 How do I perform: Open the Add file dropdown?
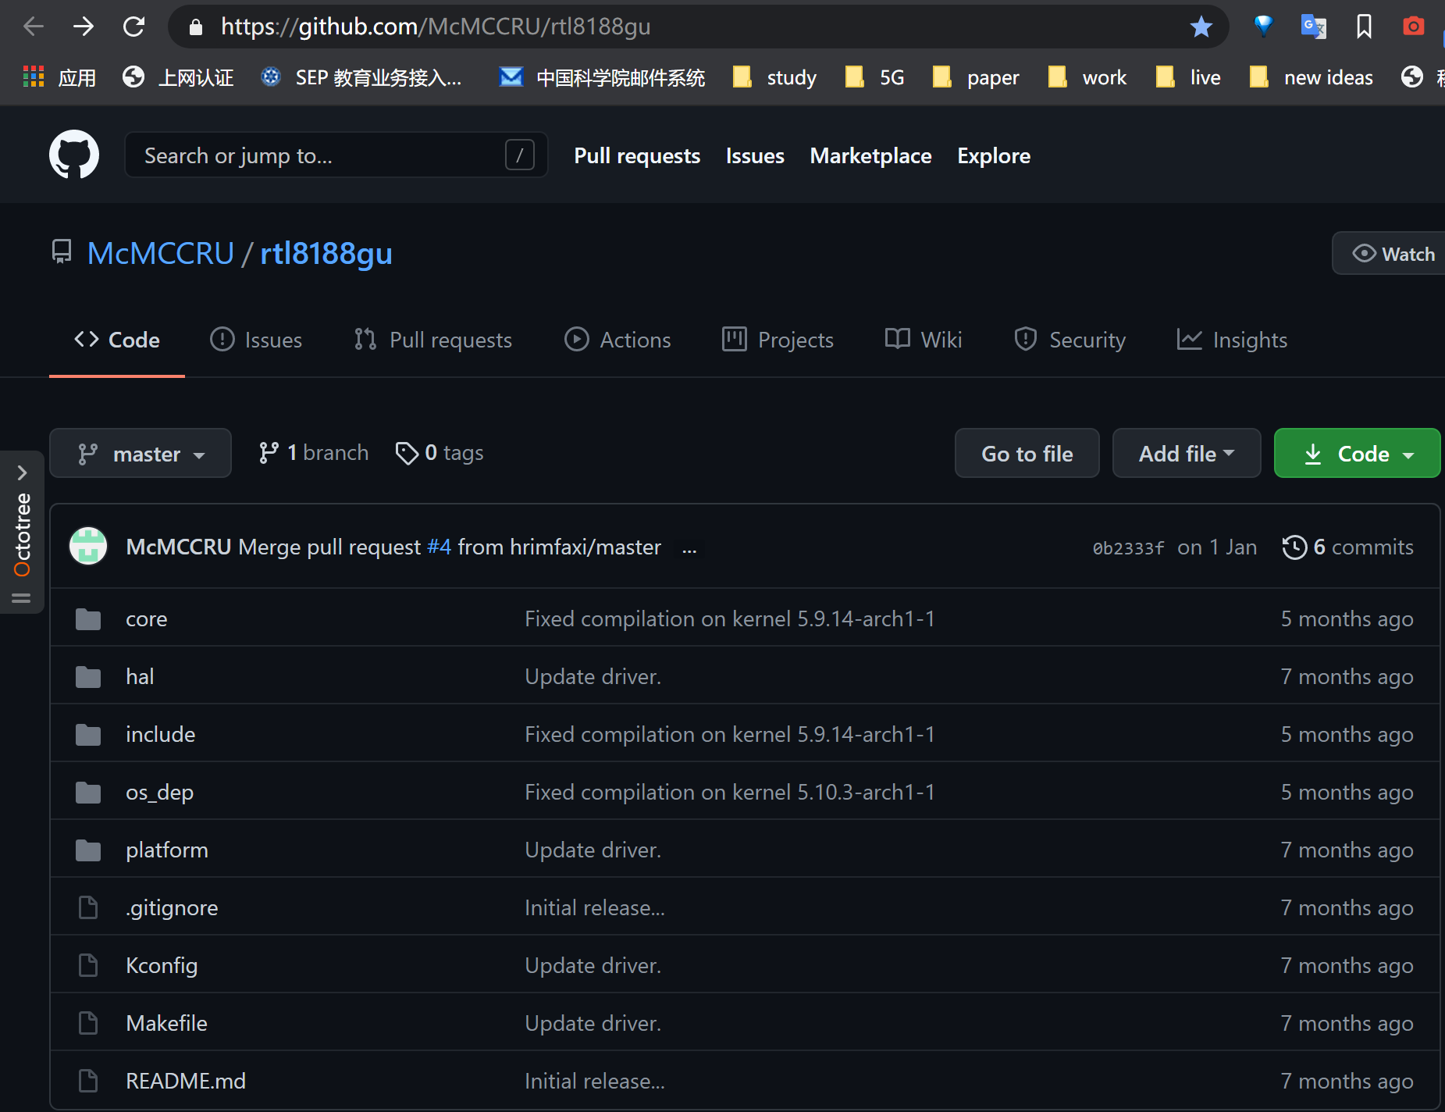(x=1186, y=453)
